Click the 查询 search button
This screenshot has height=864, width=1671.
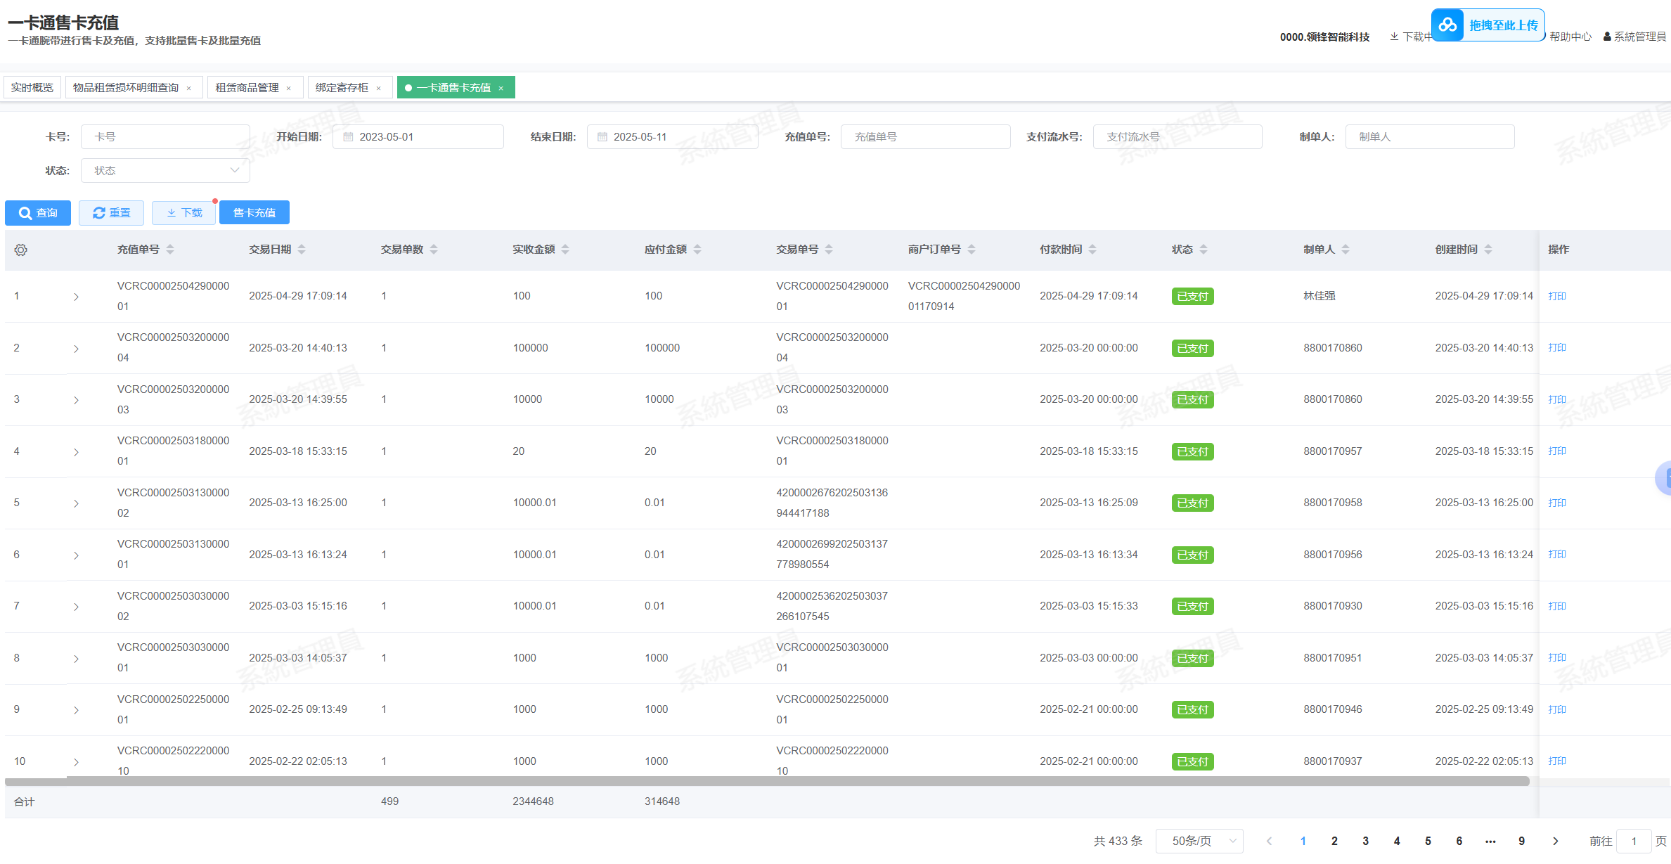(38, 213)
